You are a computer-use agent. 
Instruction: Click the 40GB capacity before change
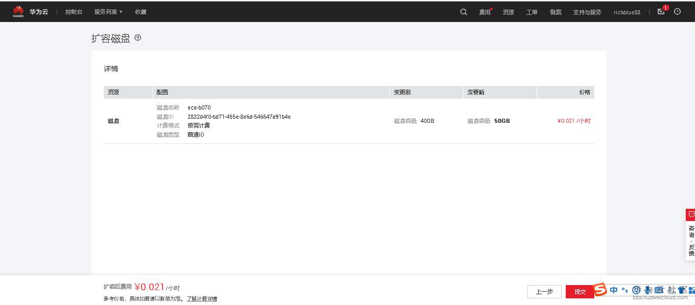[x=427, y=121]
